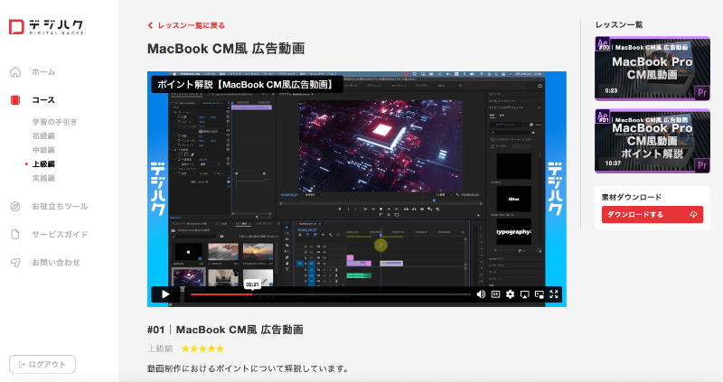Enable picture-in-picture mode

(540, 293)
